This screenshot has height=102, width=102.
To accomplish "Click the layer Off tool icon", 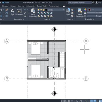I will tap(39, 13).
